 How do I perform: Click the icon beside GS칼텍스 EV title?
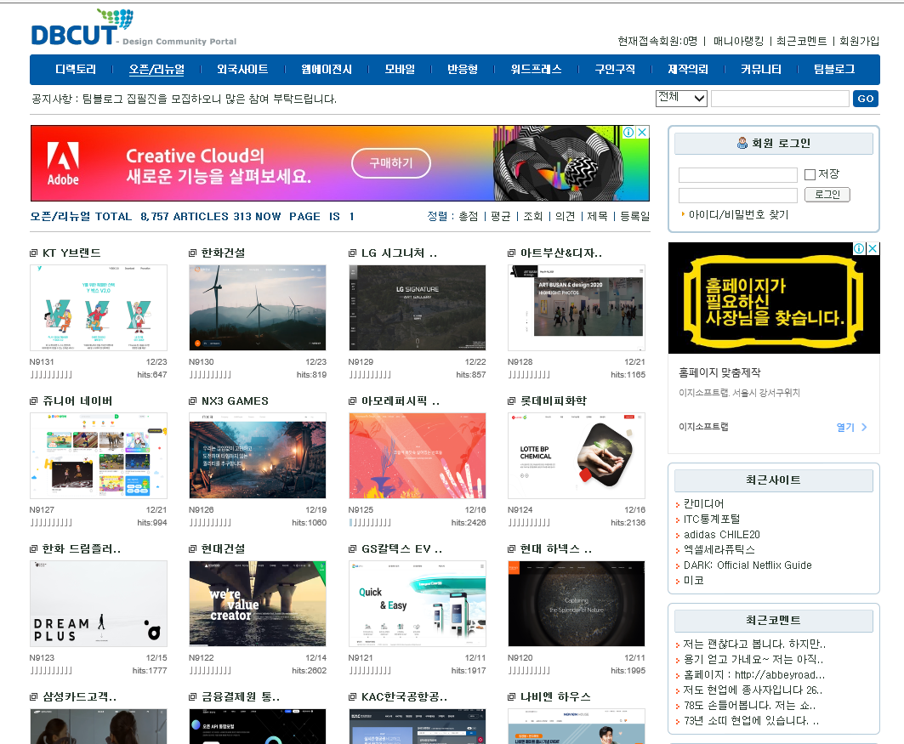pyautogui.click(x=352, y=549)
